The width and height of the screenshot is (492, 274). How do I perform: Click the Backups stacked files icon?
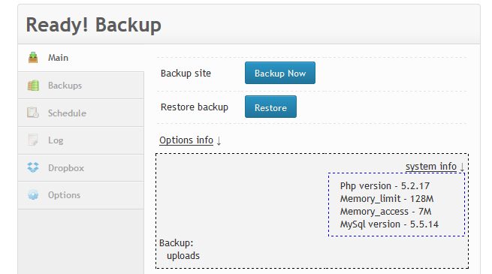tap(33, 86)
